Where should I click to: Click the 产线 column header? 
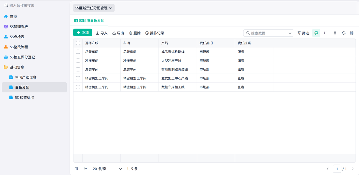coord(178,43)
